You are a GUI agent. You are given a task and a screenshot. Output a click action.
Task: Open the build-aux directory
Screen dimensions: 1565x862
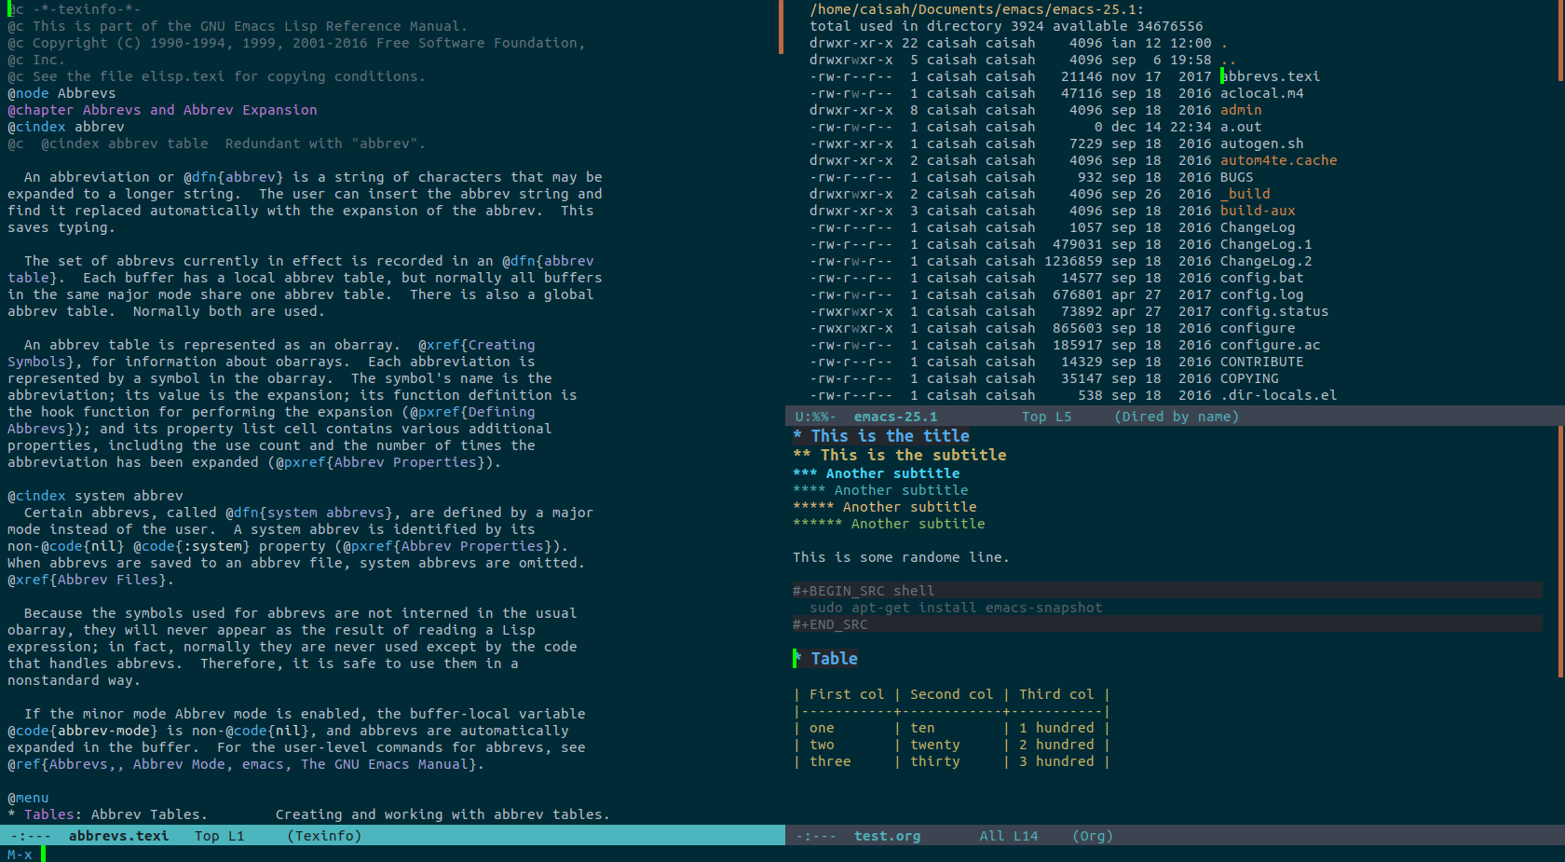point(1258,211)
